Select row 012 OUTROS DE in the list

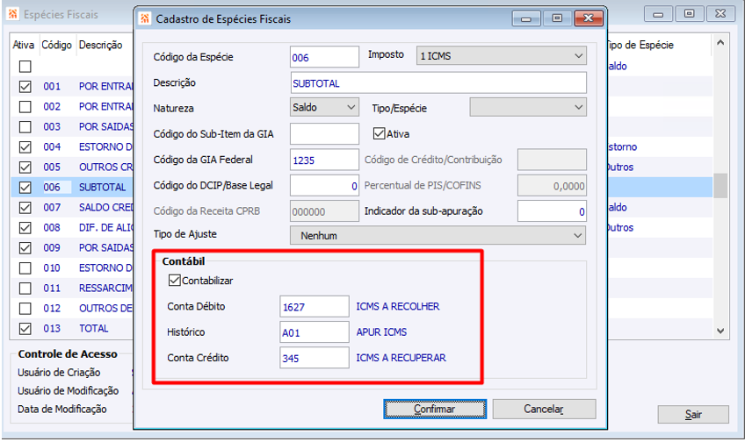click(x=72, y=309)
